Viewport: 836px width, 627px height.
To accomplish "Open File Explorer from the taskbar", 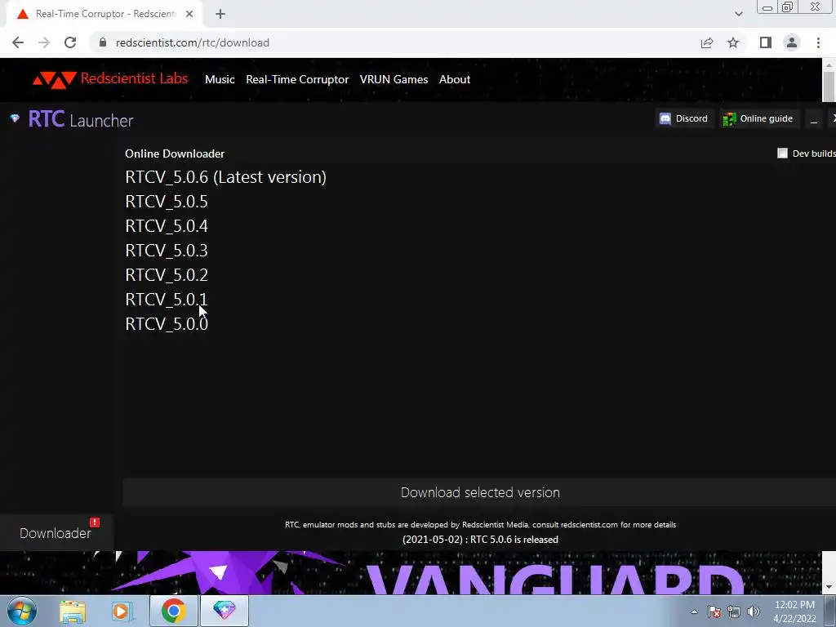I will (x=73, y=611).
